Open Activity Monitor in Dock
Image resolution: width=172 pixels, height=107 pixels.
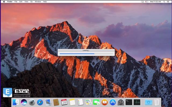pos(137,102)
